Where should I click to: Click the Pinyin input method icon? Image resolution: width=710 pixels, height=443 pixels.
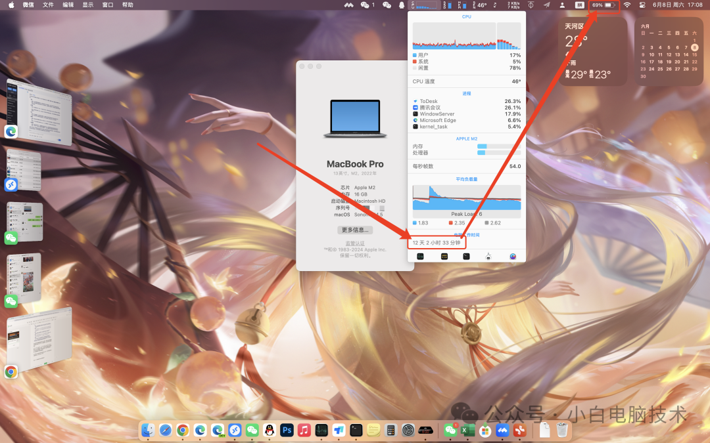point(579,5)
